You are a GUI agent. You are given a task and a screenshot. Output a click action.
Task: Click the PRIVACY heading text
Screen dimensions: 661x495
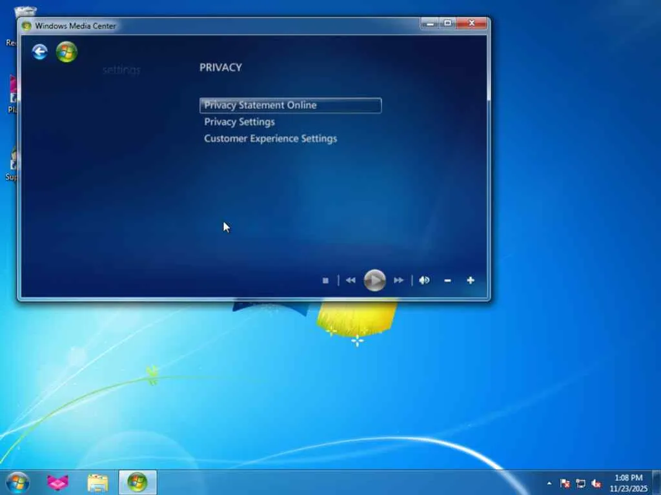[x=221, y=67]
